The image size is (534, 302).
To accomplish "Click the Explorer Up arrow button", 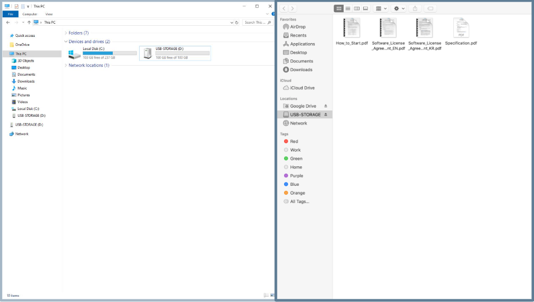I will tap(29, 23).
